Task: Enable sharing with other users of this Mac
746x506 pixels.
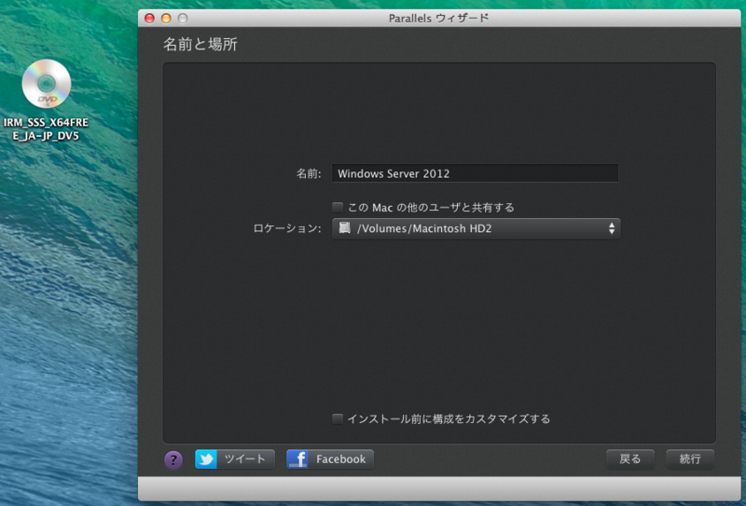Action: coord(338,208)
